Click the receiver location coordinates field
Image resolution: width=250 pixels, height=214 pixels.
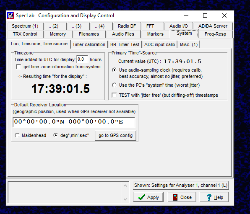point(74,122)
